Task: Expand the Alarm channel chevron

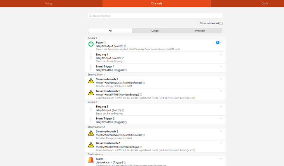Action: pos(221,159)
